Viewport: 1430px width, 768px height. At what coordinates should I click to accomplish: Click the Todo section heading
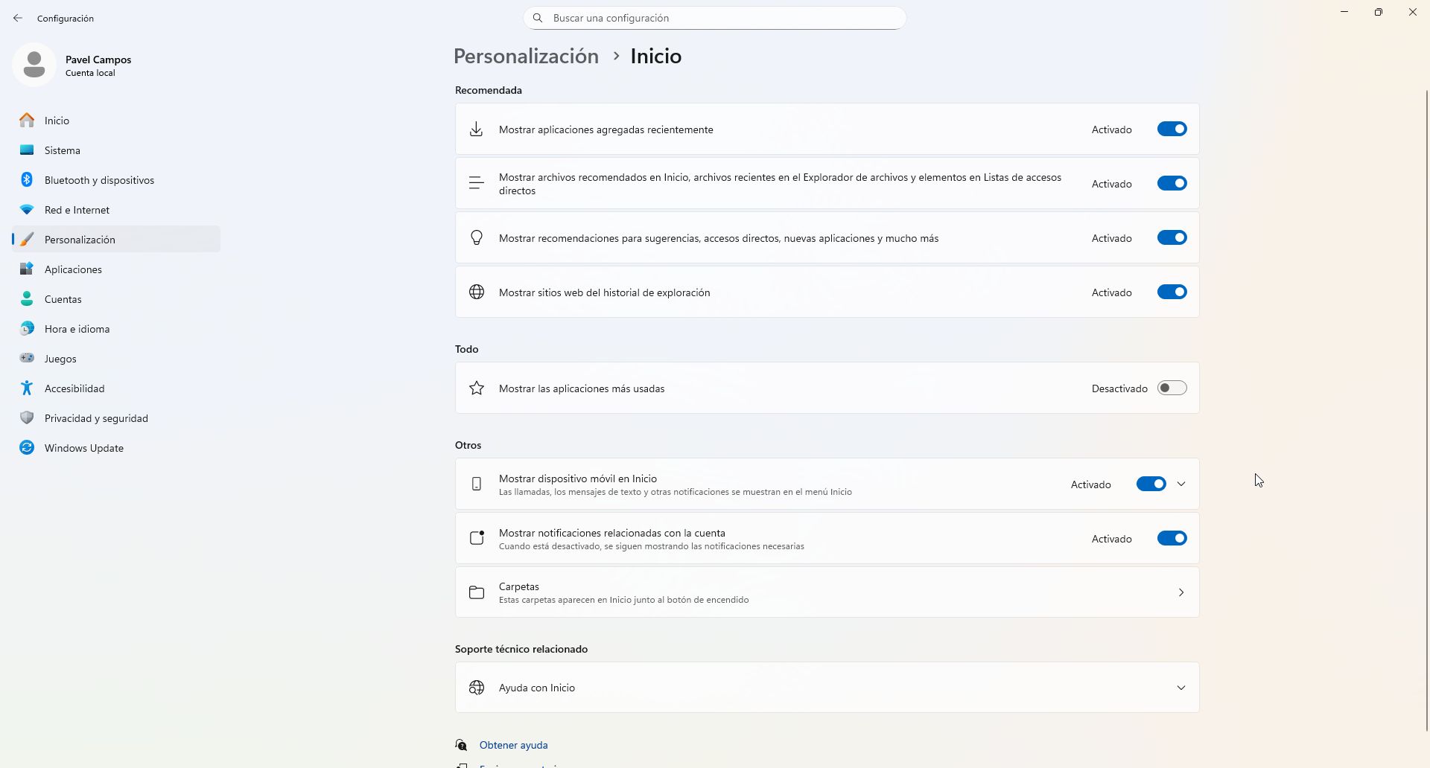click(467, 349)
